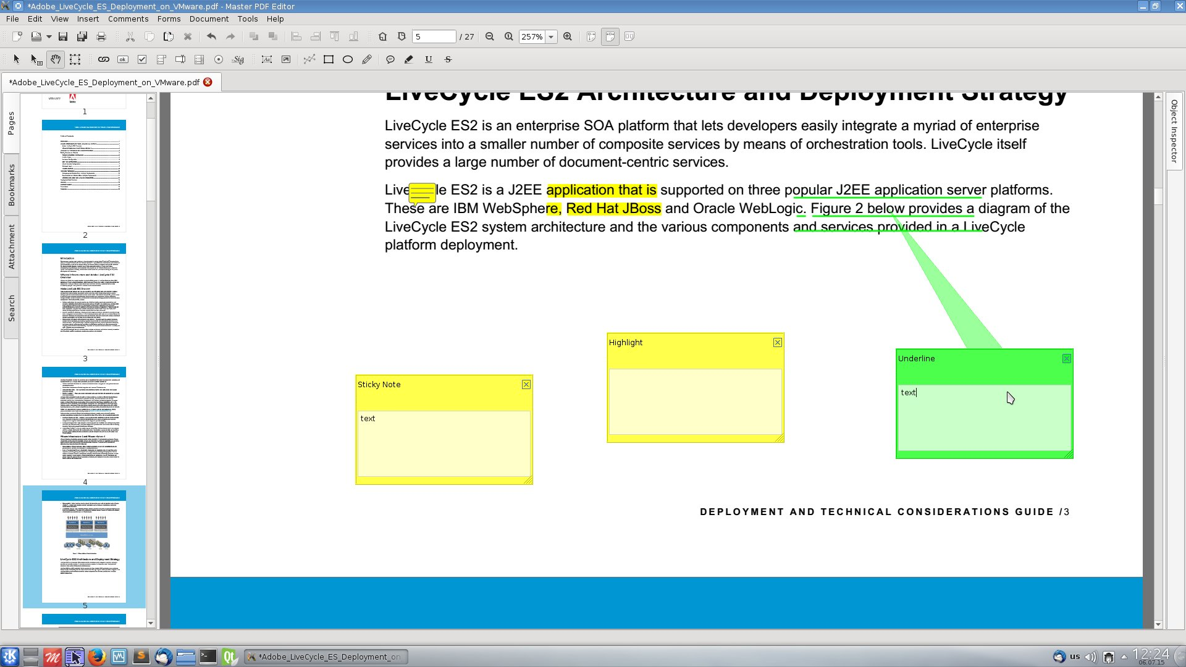Redo the last action
This screenshot has width=1186, height=667.
pyautogui.click(x=230, y=36)
